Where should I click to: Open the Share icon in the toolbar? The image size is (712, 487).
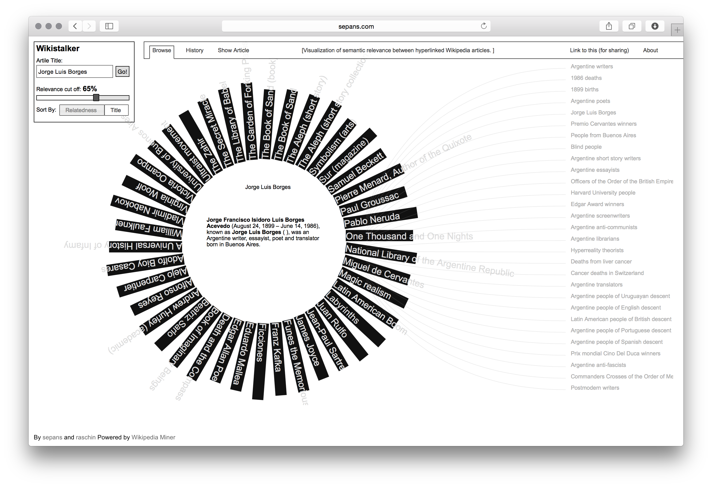click(x=609, y=26)
